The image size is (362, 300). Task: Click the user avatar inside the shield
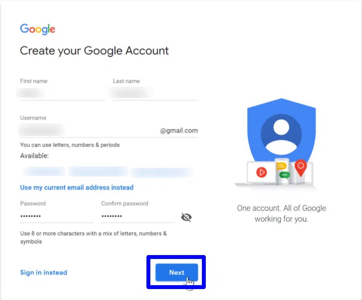point(282,134)
